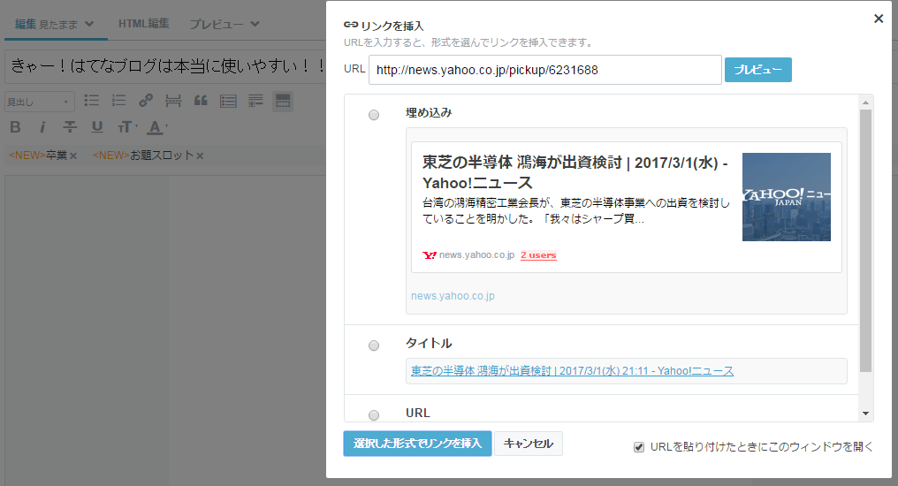Image resolution: width=898 pixels, height=486 pixels.
Task: Uncheck URLを貼り付けたときにこのウィンドウを開く
Action: point(639,447)
